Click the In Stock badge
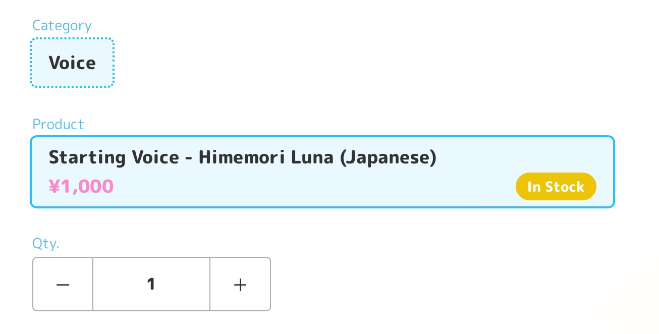 [556, 187]
